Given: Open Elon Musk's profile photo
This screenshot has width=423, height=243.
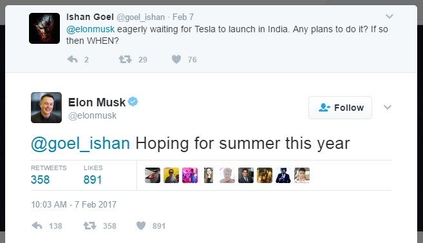Looking at the screenshot, I should pos(46,108).
